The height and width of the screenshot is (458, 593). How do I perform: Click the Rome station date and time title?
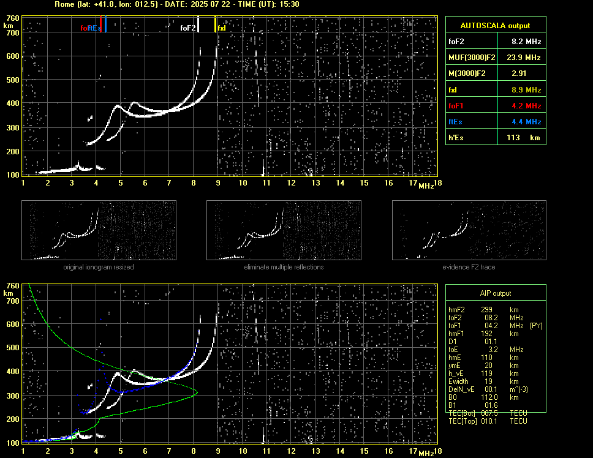click(x=177, y=4)
